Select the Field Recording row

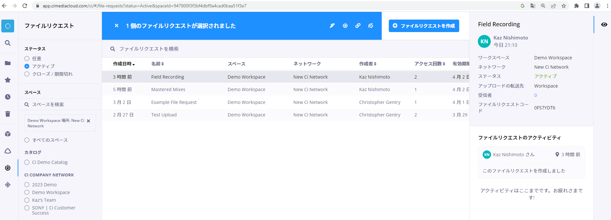(286, 77)
